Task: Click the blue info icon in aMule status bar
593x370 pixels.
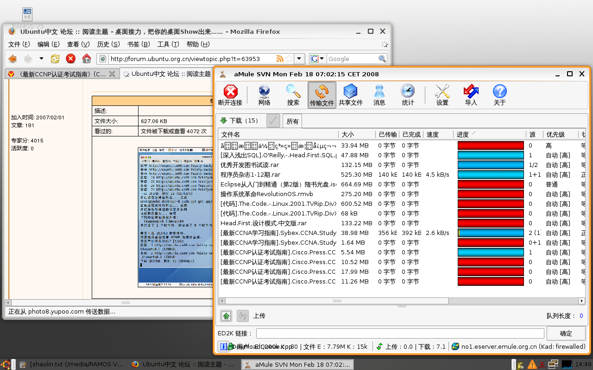Action: [x=223, y=346]
